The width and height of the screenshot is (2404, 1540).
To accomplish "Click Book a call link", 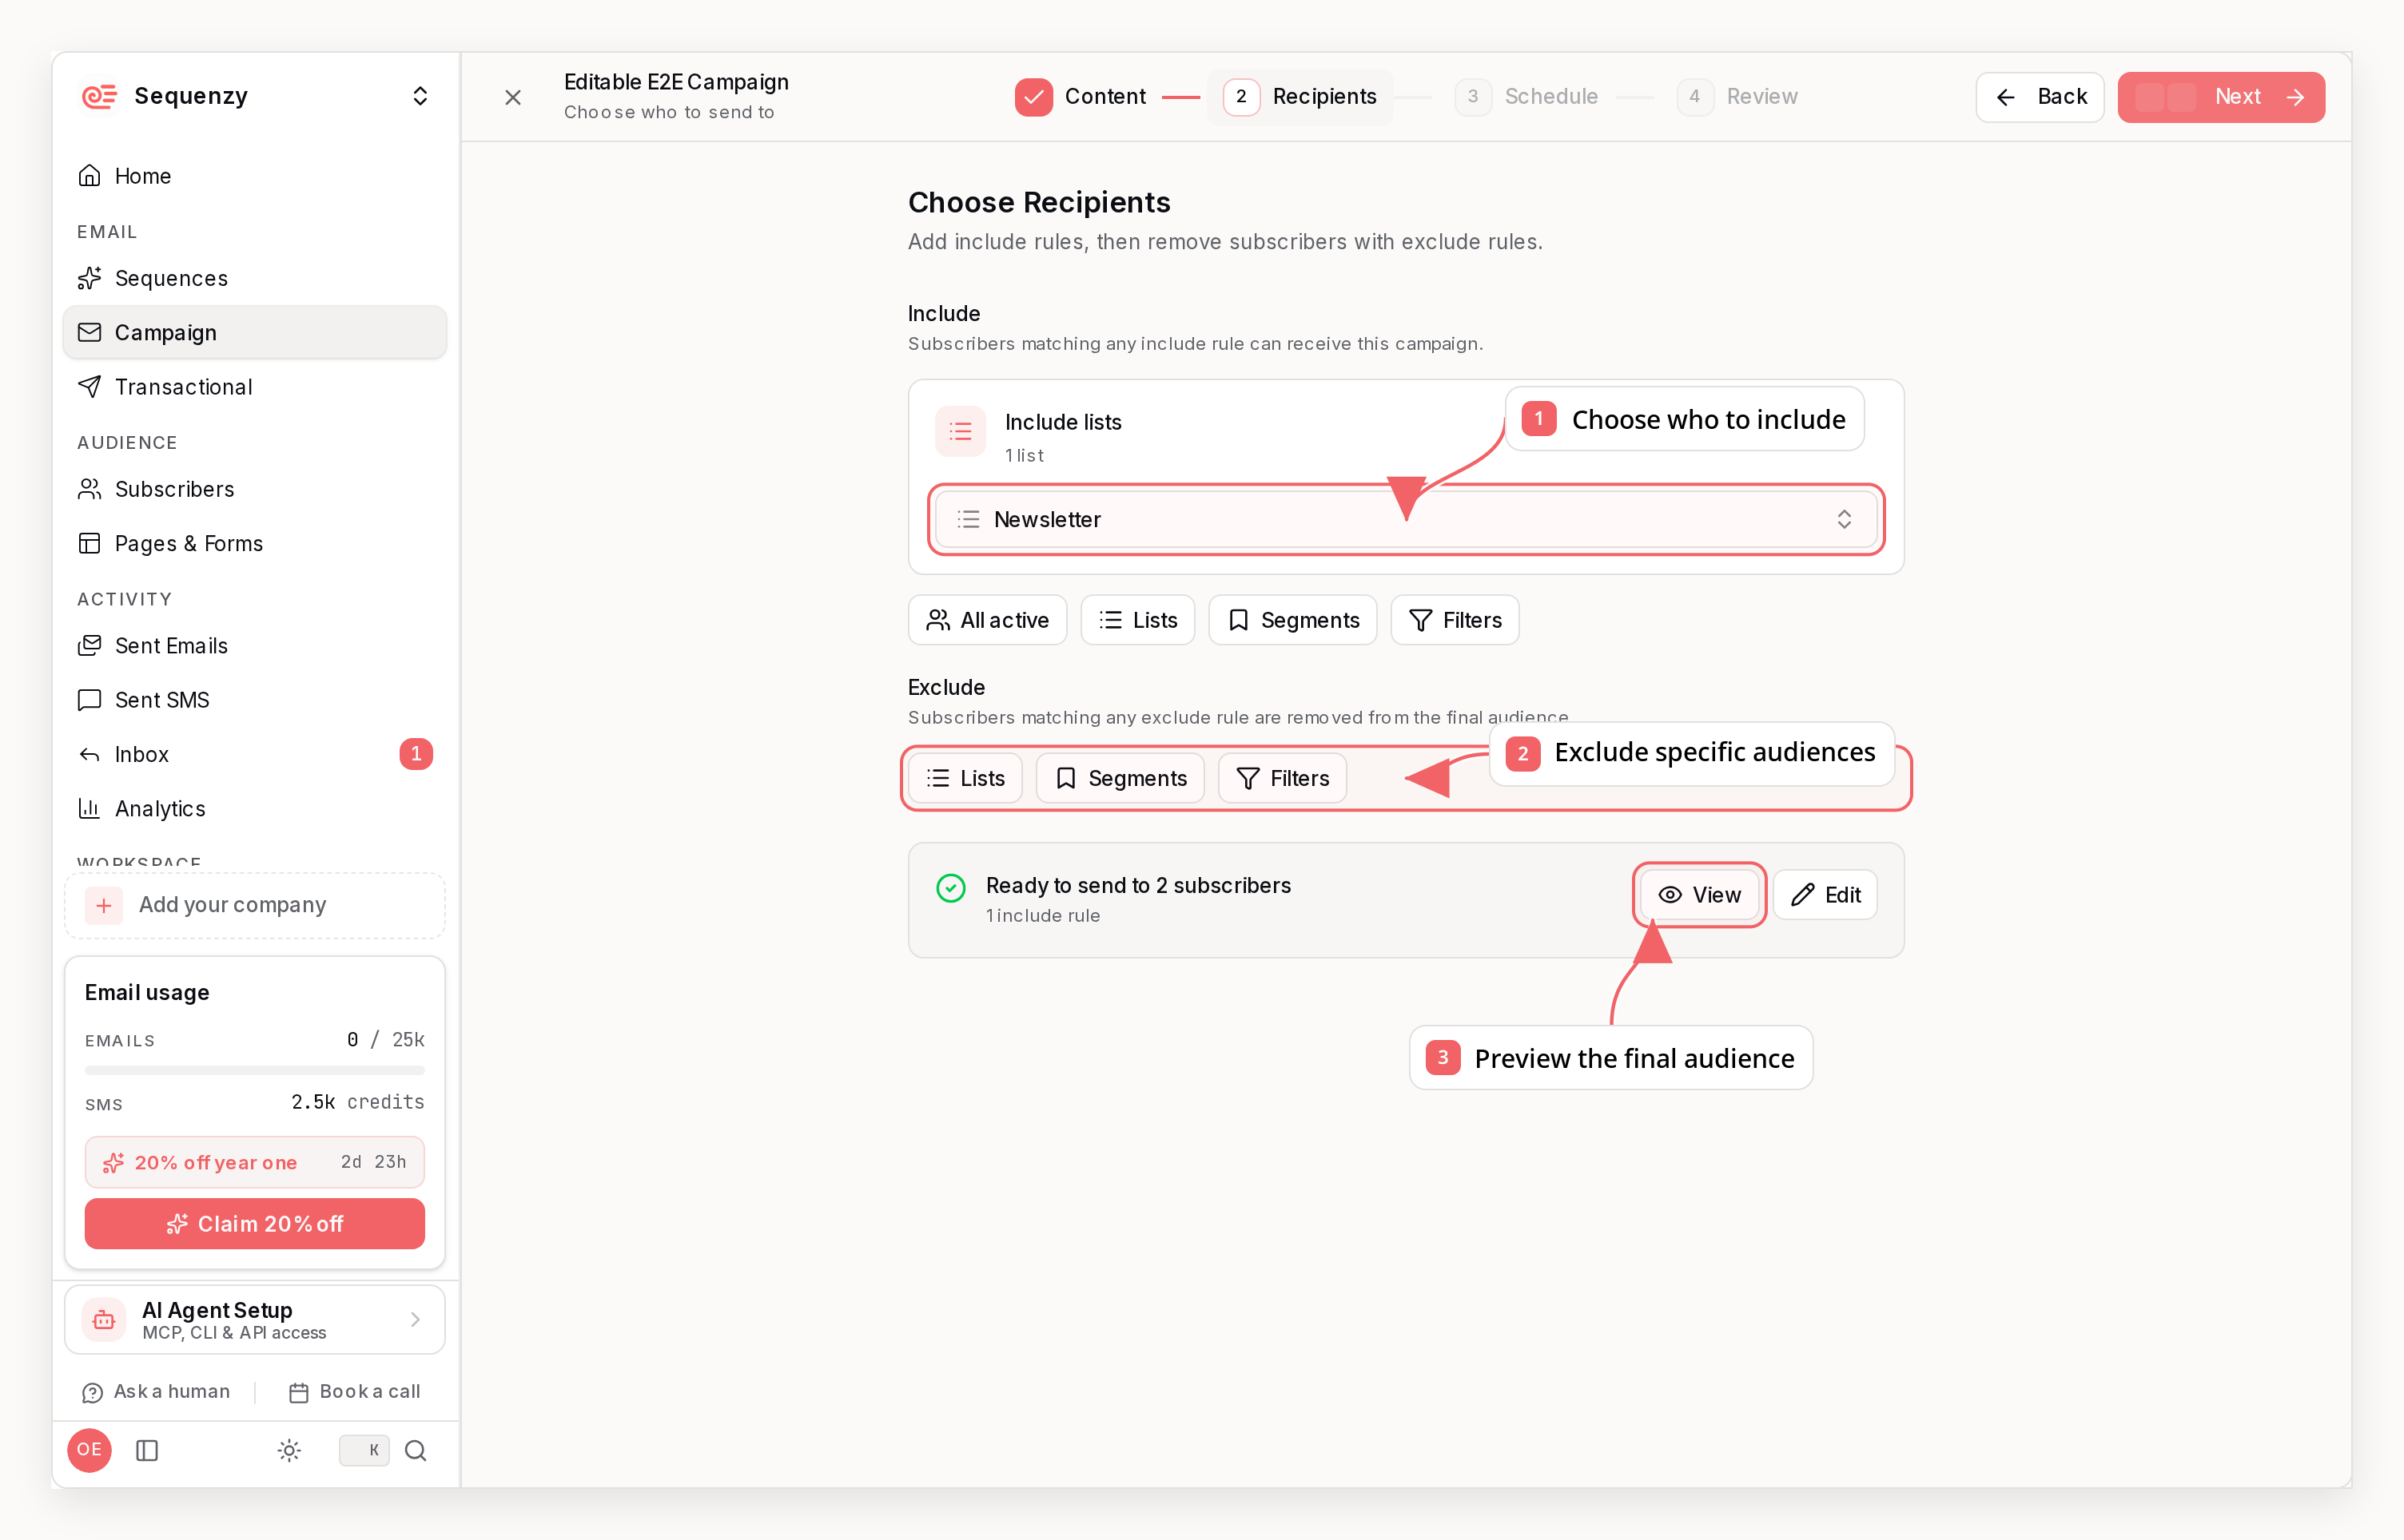I will pos(354,1392).
